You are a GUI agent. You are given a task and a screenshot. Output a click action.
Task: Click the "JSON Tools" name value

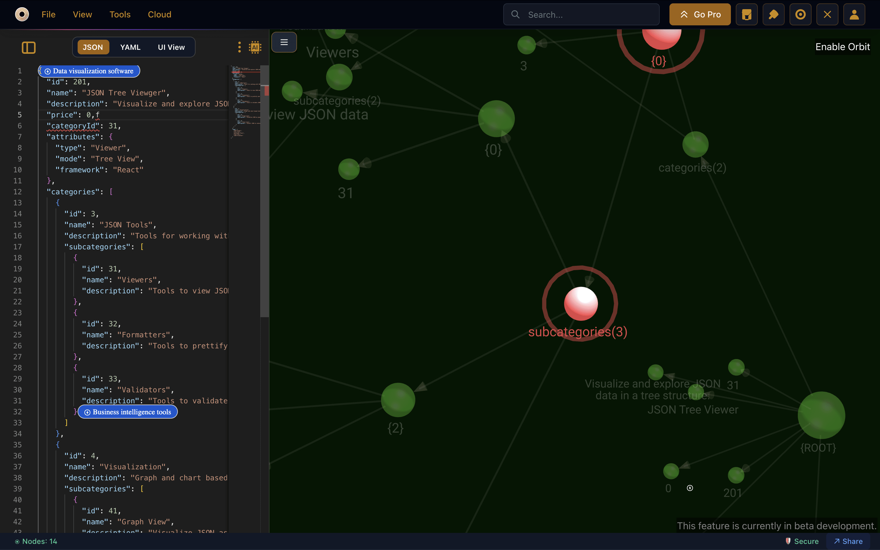tap(126, 225)
